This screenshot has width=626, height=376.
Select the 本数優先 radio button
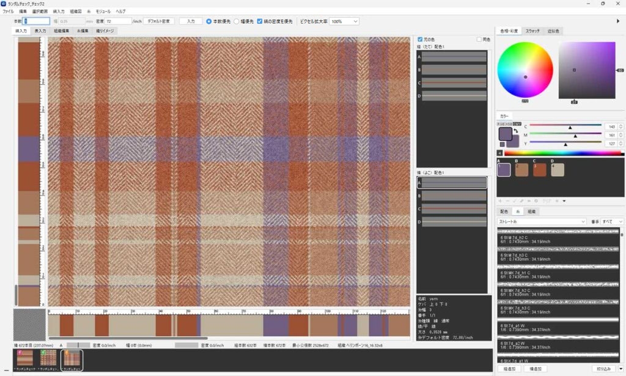(209, 21)
